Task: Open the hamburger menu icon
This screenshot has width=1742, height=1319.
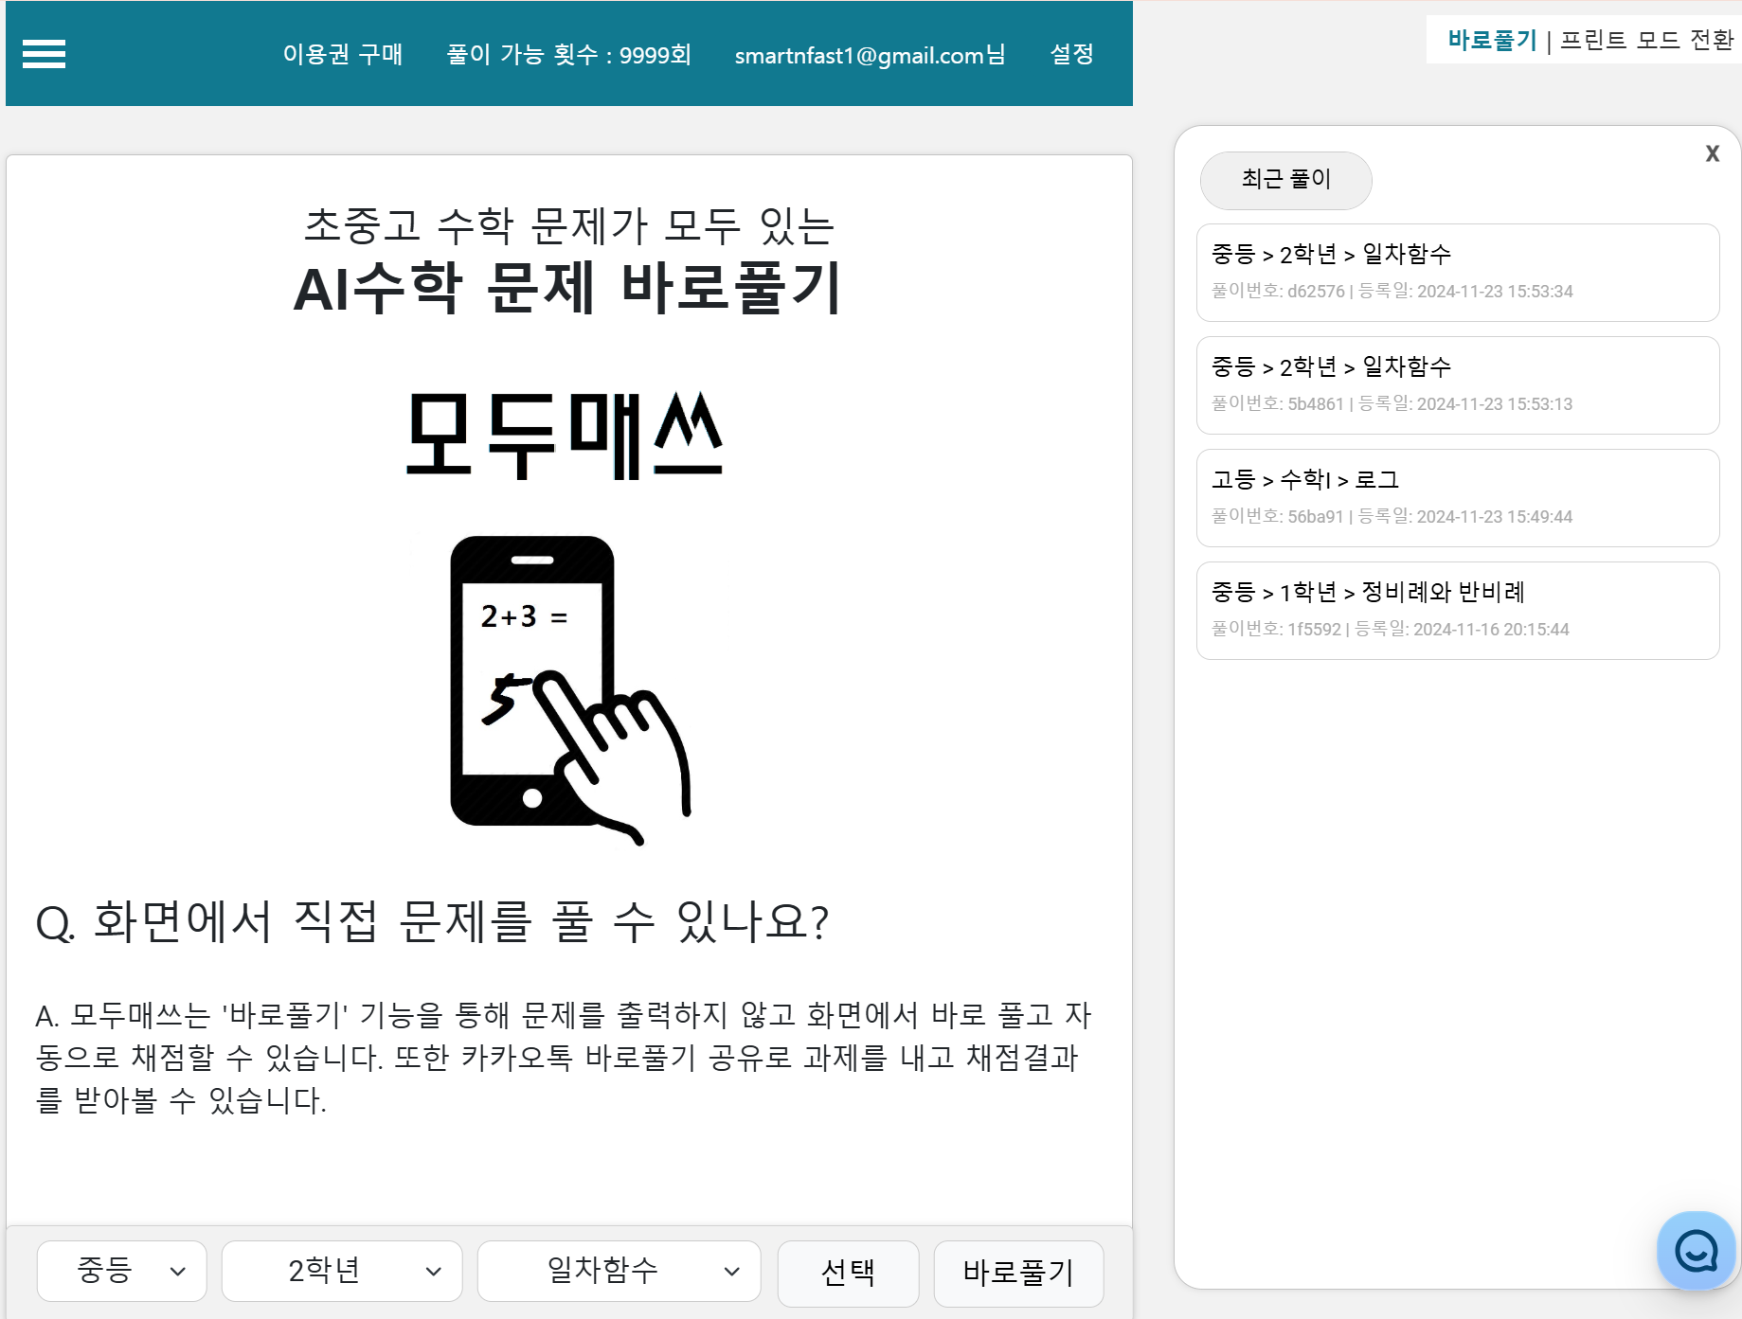Action: [x=44, y=54]
